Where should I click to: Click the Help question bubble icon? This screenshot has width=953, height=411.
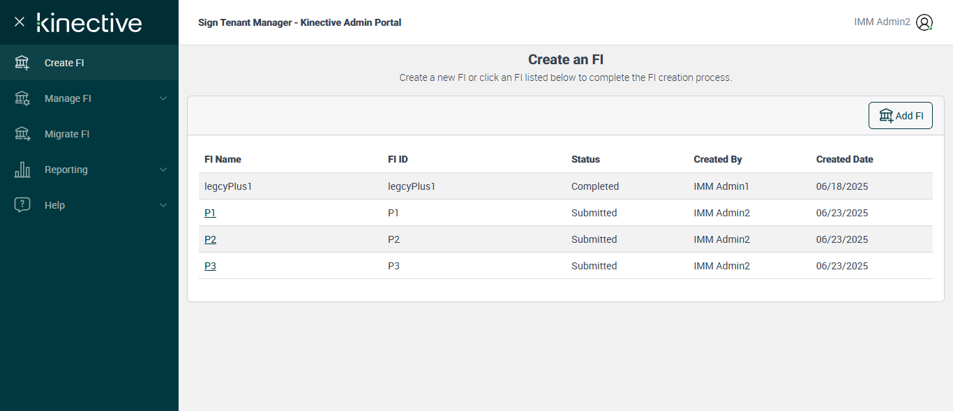[22, 205]
